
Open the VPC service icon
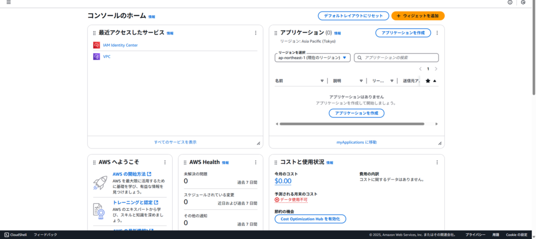coord(96,56)
